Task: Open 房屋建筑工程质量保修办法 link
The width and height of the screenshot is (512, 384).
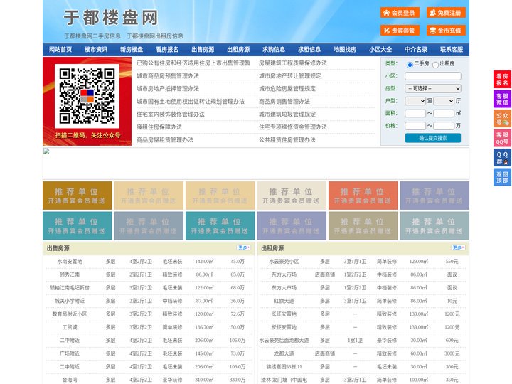Action: point(293,63)
